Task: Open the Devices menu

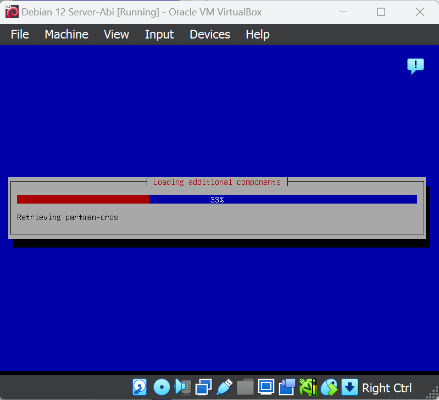Action: coord(210,35)
